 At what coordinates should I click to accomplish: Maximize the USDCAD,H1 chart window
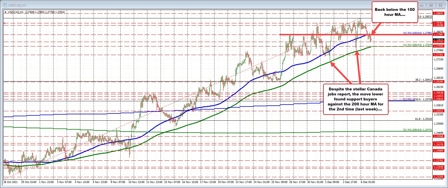point(431,5)
